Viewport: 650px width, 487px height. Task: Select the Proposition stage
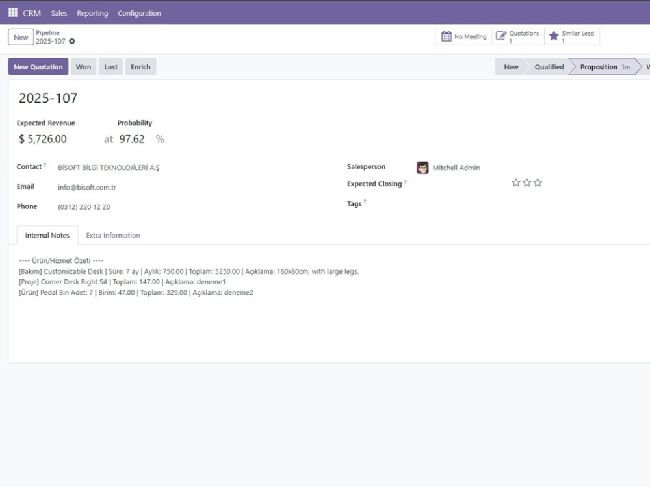pos(604,67)
